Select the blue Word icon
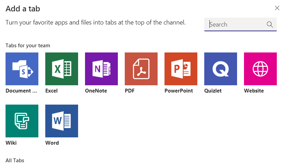Screen dimensions: 282x165 62,121
